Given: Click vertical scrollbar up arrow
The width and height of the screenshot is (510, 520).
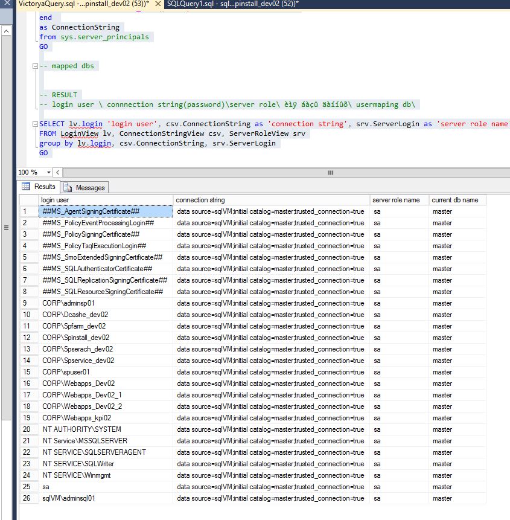Looking at the screenshot, I should [x=6, y=31].
